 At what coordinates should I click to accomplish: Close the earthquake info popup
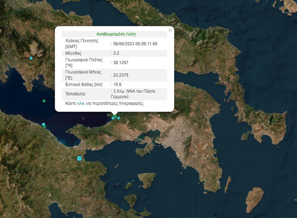[170, 30]
